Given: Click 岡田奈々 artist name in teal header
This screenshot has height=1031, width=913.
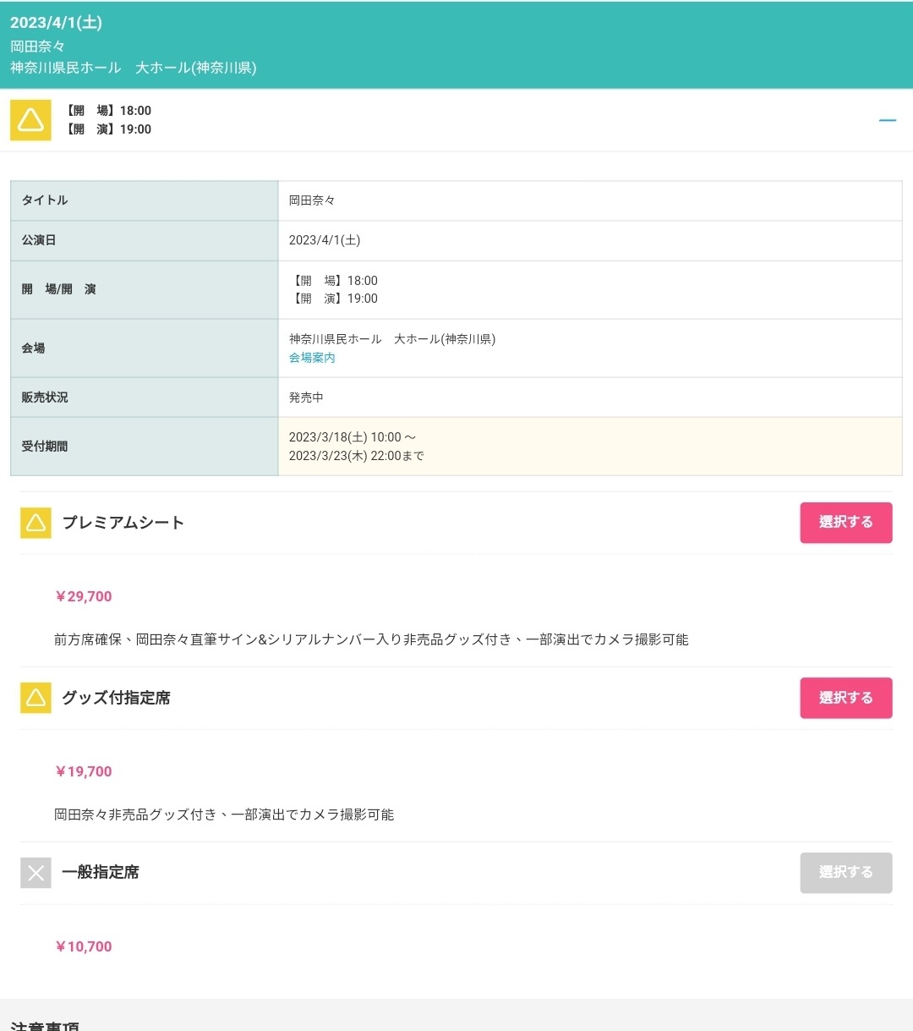Looking at the screenshot, I should (x=37, y=46).
